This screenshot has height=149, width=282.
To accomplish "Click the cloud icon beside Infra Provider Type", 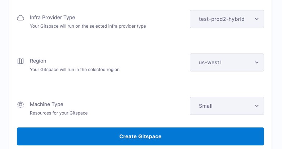I will [21, 18].
